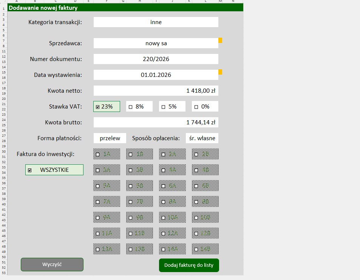Image resolution: width=360 pixels, height=280 pixels.
Task: Select the 5% VAT rate checkbox
Action: click(x=164, y=107)
